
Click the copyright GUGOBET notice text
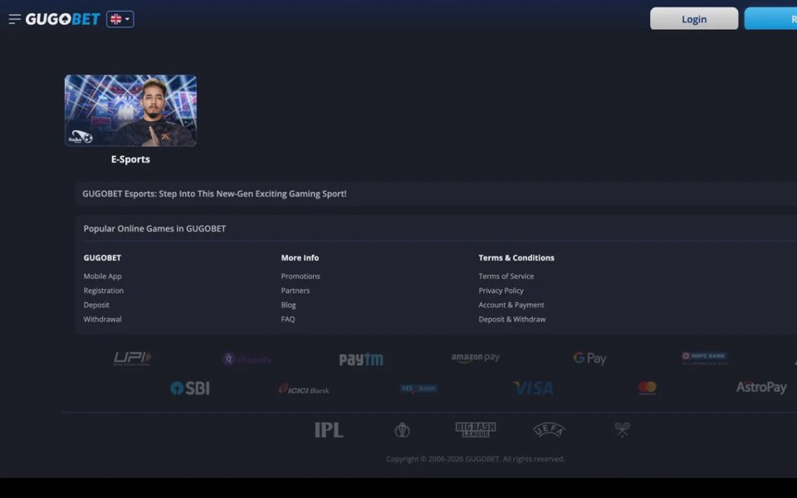(475, 459)
